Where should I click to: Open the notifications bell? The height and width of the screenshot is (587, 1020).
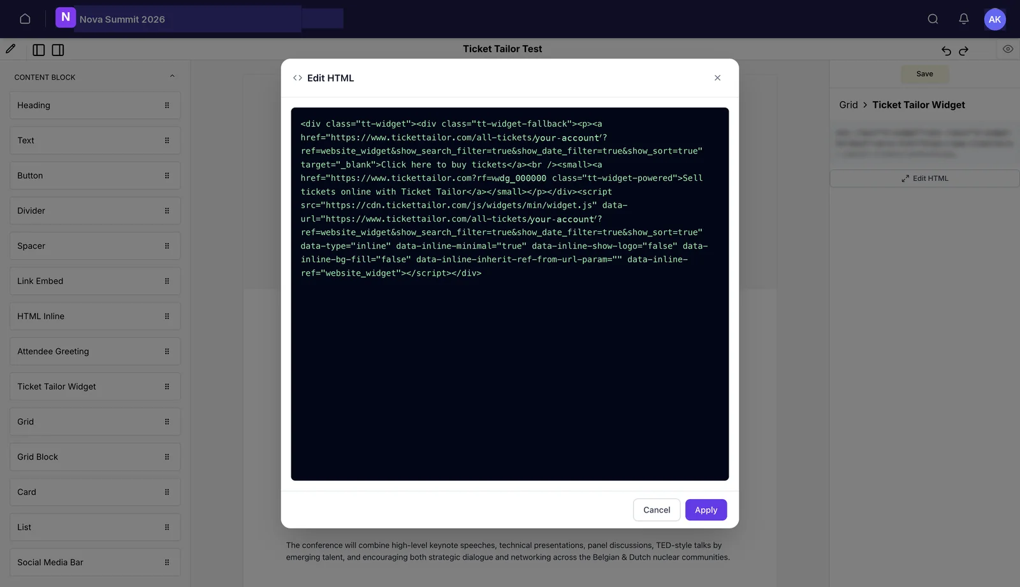964,19
